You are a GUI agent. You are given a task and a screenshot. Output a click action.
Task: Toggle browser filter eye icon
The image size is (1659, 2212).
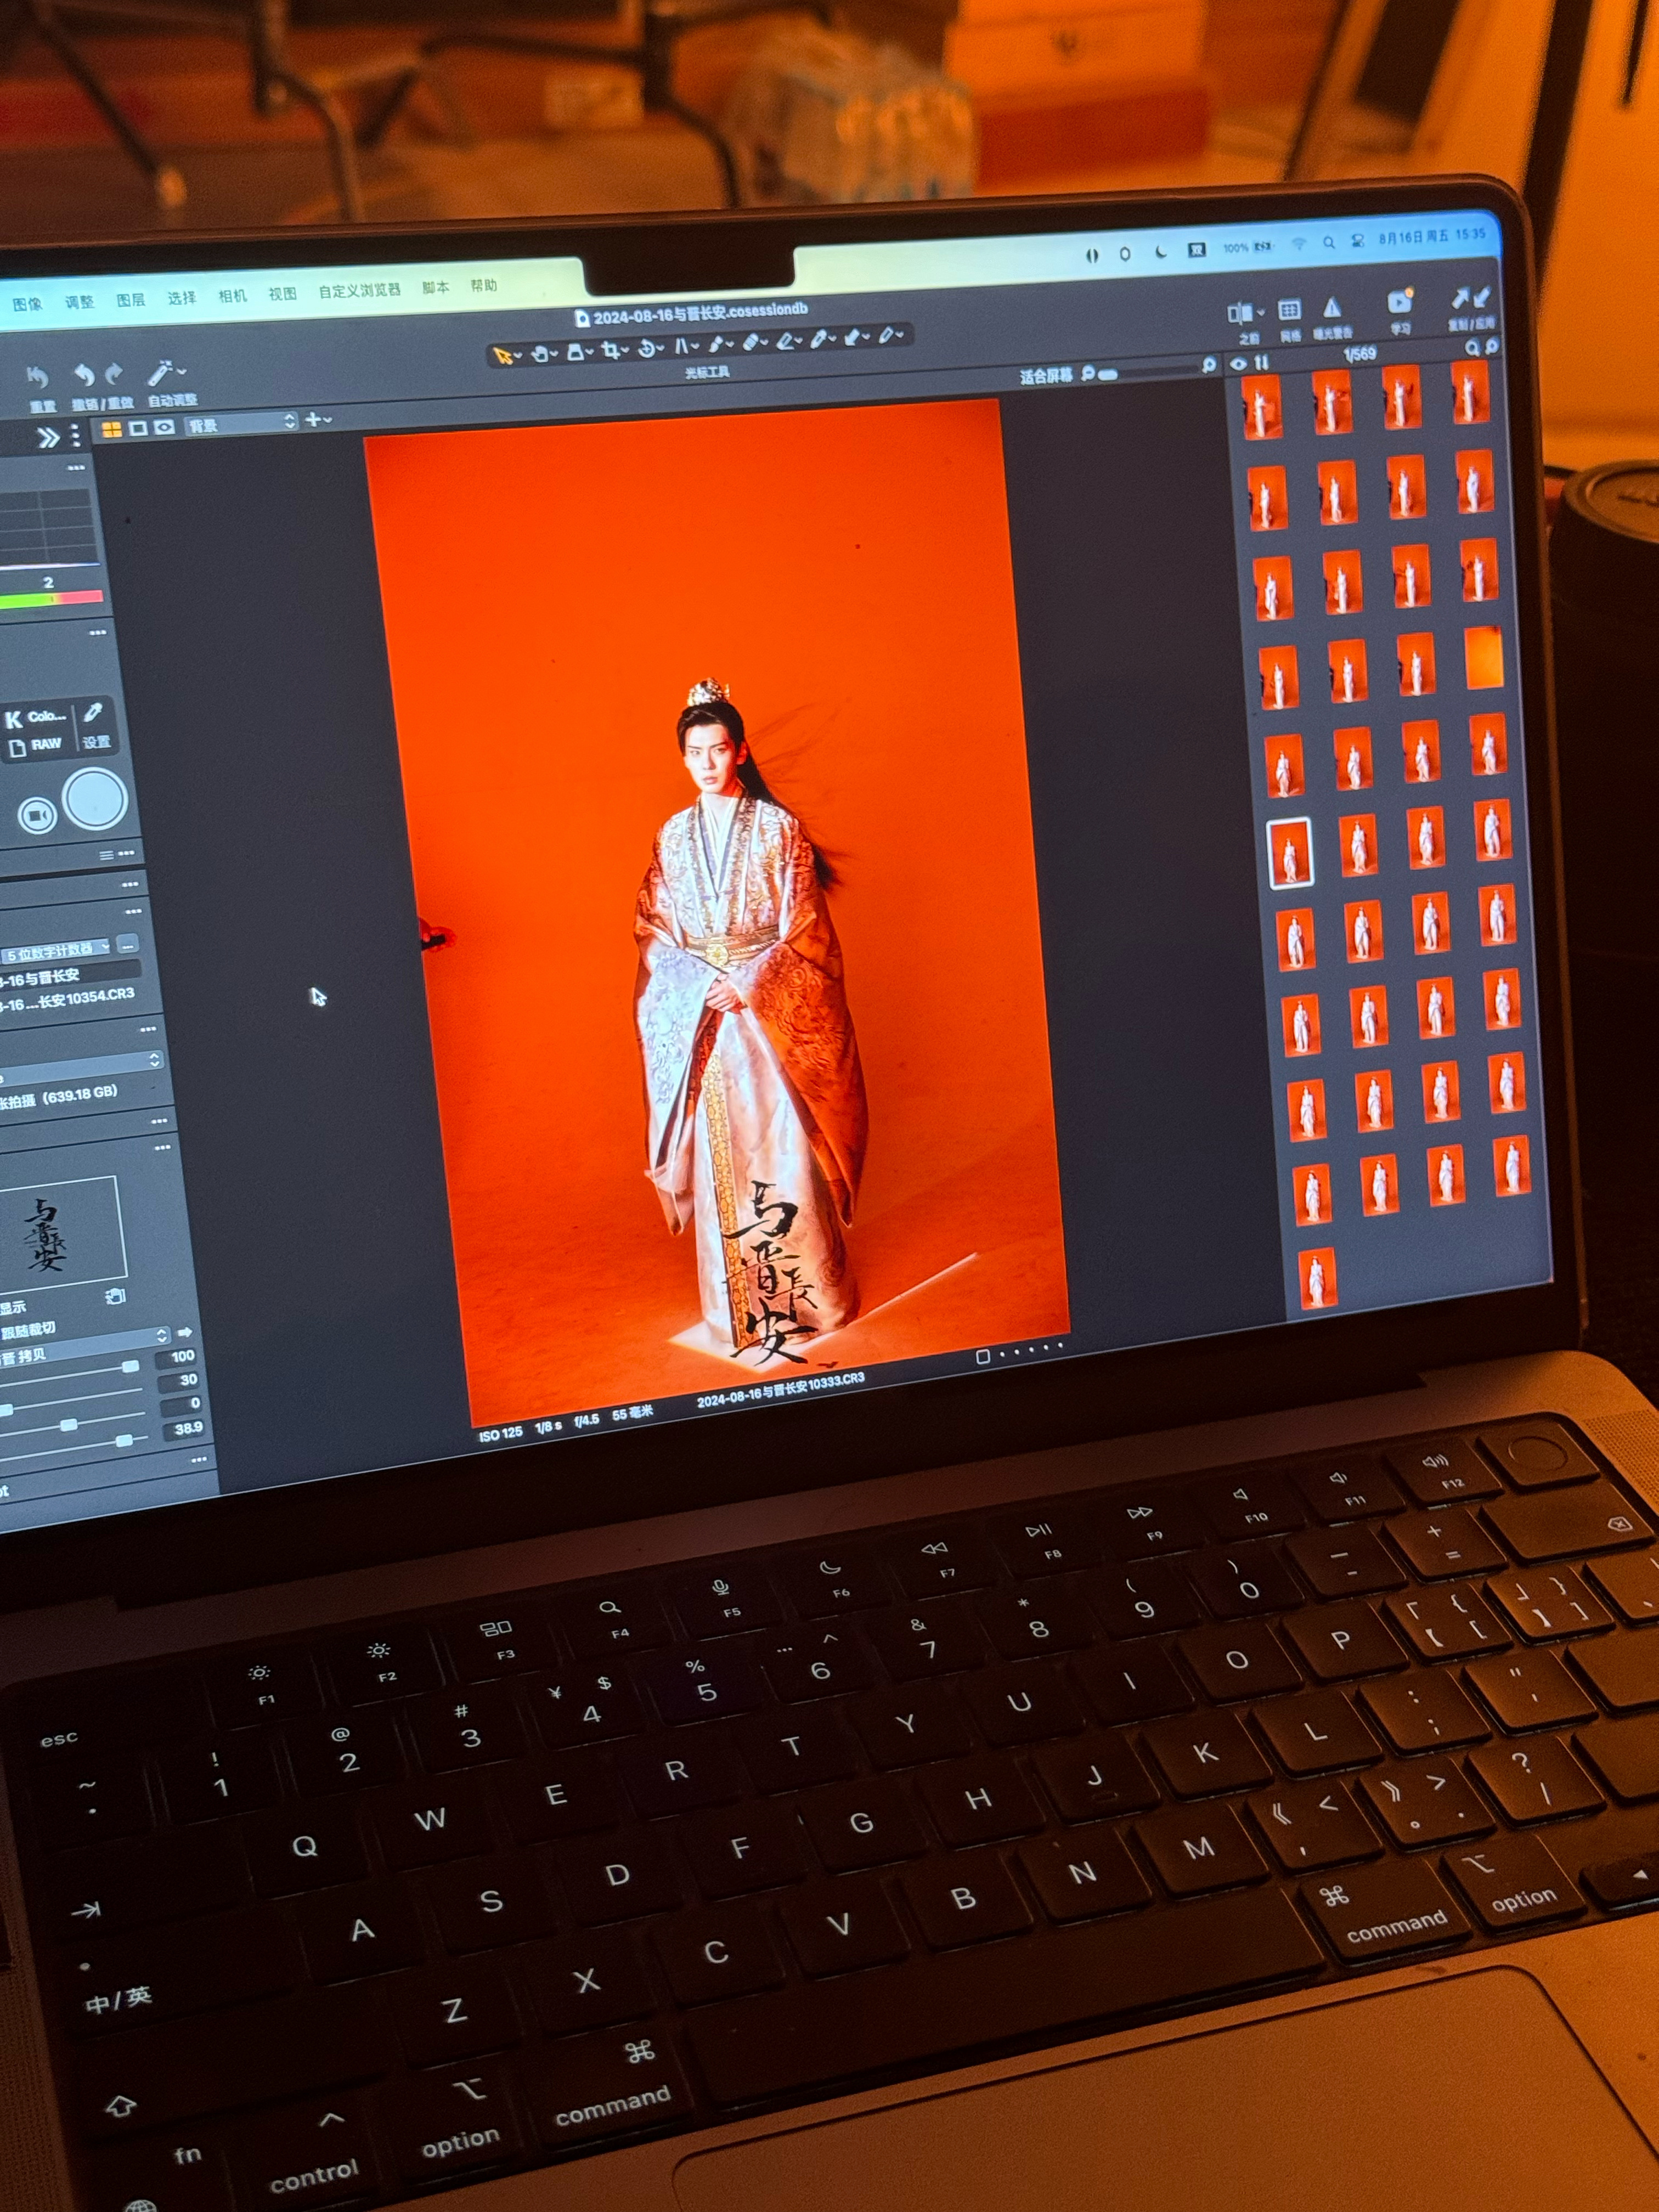(x=1238, y=365)
